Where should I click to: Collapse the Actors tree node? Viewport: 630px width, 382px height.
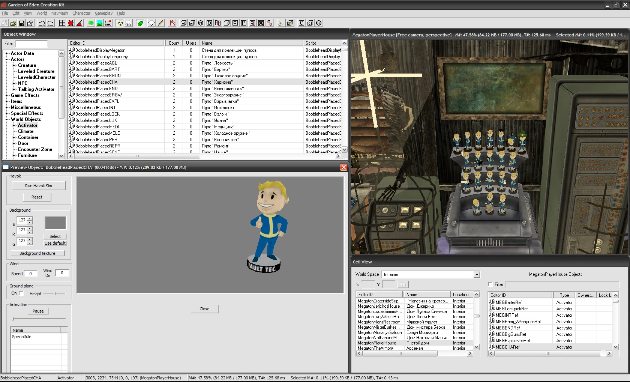coord(7,59)
